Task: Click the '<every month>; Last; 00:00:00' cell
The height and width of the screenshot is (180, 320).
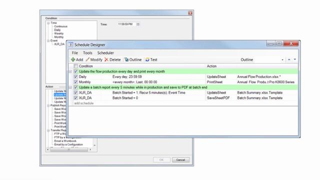Action: pos(134,82)
